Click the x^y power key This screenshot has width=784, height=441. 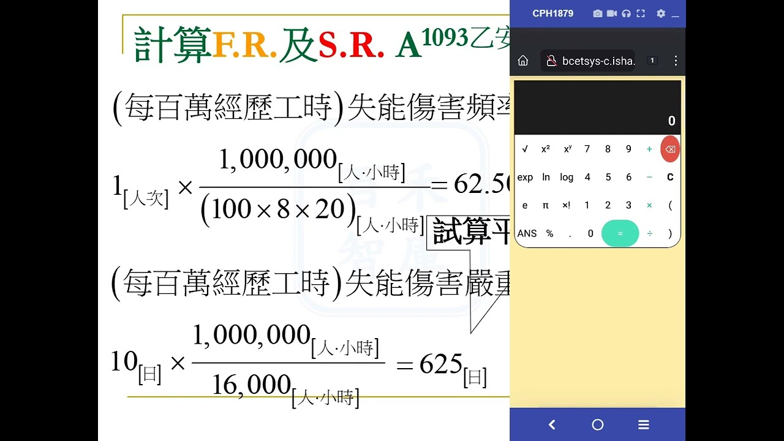click(567, 149)
